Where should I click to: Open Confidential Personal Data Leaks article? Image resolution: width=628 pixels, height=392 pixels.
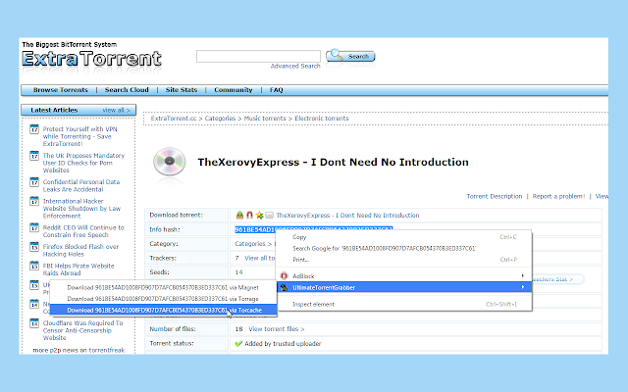(x=80, y=185)
